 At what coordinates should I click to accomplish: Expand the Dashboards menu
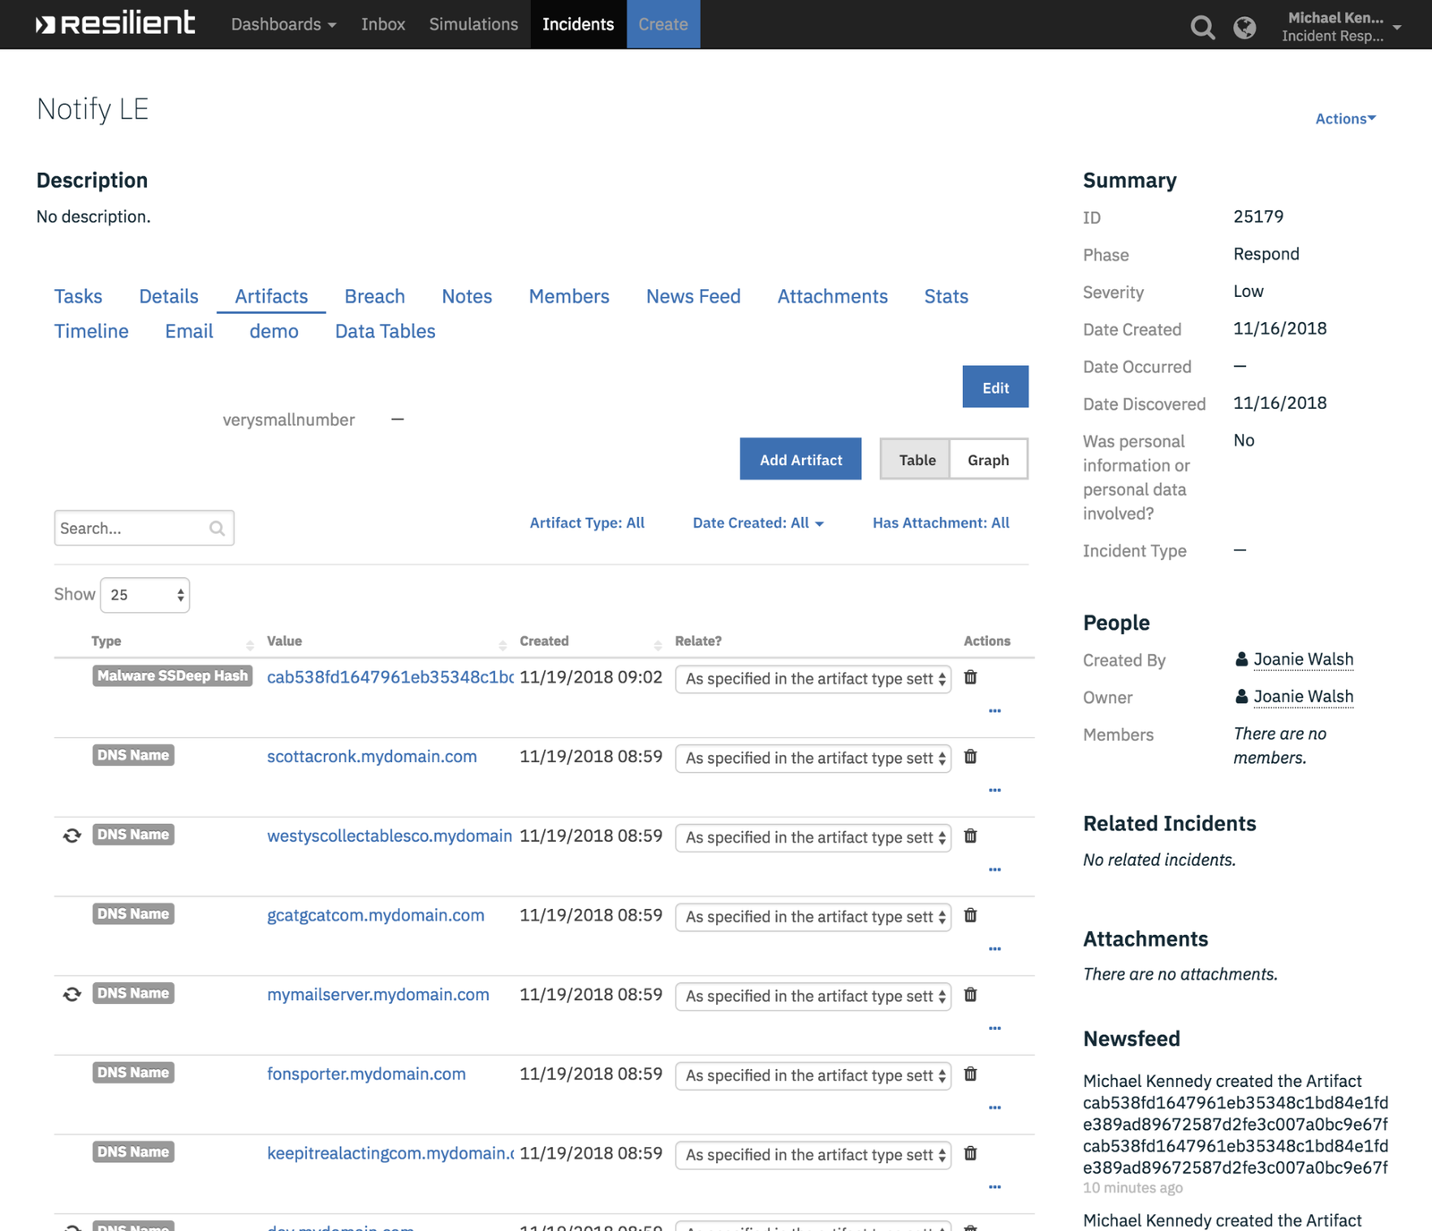(284, 24)
